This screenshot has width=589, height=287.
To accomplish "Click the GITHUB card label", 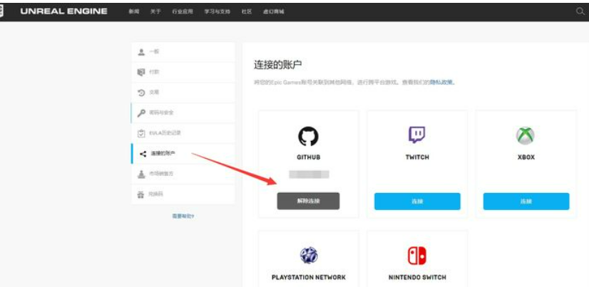I will [x=308, y=157].
